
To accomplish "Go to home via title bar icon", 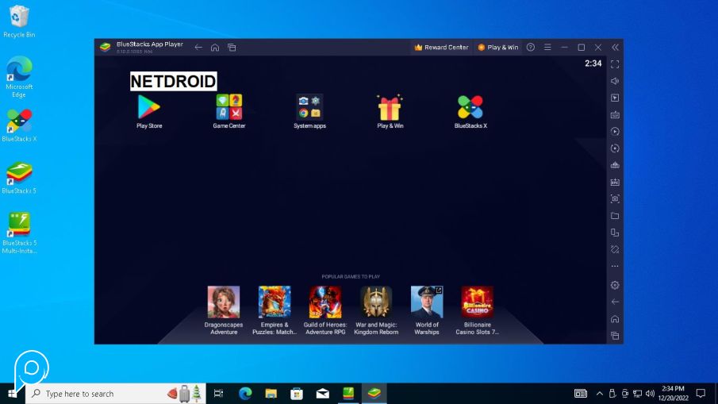I will click(215, 48).
